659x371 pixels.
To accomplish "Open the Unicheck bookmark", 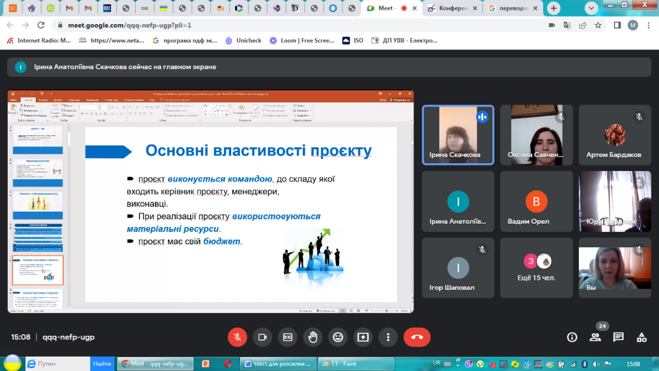I will point(243,40).
